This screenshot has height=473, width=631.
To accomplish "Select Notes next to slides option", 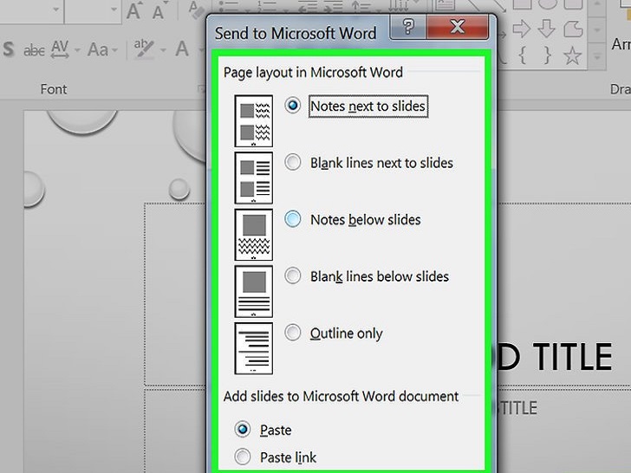I will click(x=293, y=106).
